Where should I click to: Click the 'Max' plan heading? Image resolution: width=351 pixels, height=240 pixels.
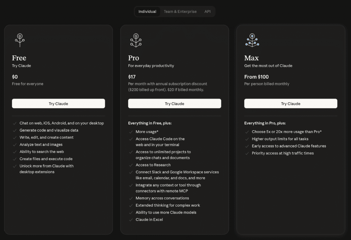point(251,58)
